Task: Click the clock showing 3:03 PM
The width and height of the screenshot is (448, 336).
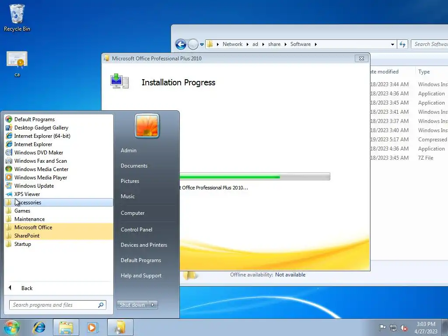Action: [426, 324]
